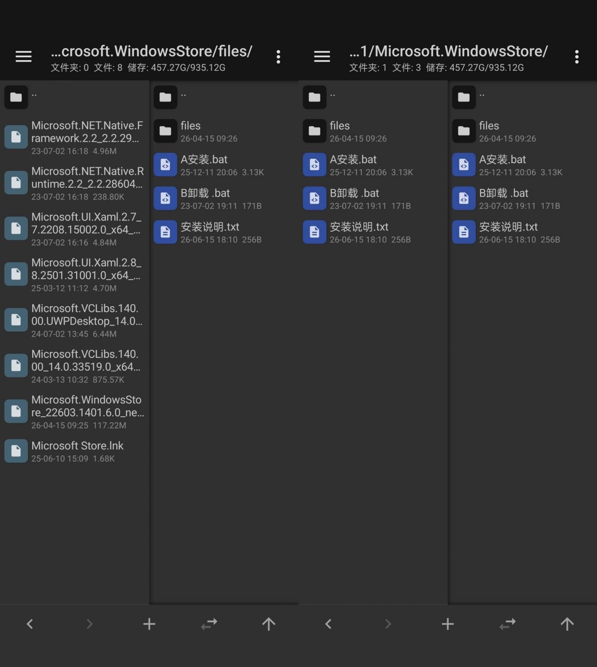Tap plus (create new) in 1/Microsoft.WindowsStore/ window
This screenshot has width=597, height=667.
point(448,624)
